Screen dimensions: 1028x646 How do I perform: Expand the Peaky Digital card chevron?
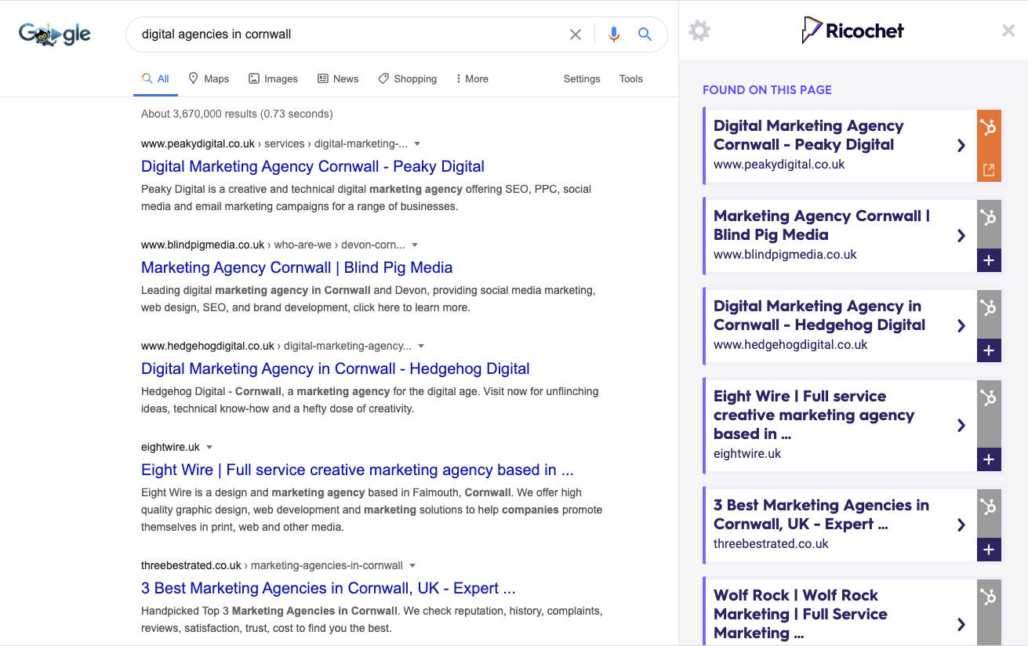(x=961, y=146)
